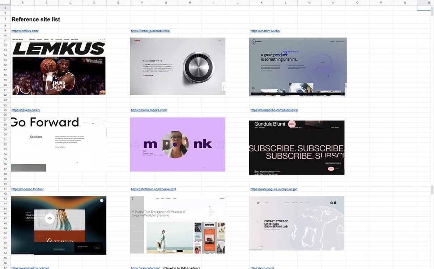The image size is (434, 269).
Task: Select the 'Reference site list' title cell
Action: click(x=36, y=19)
